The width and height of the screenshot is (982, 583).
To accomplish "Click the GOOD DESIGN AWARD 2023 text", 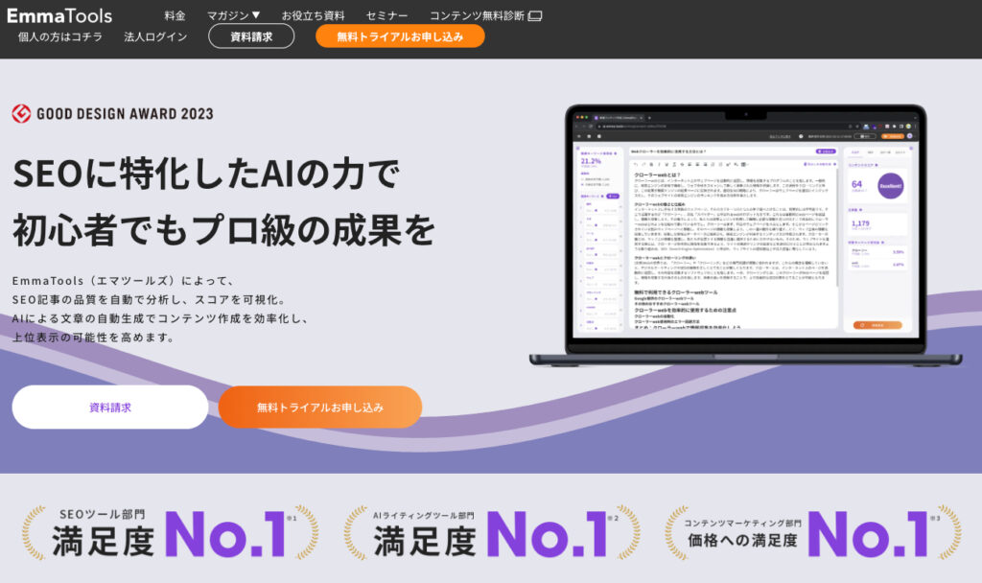I will 126,114.
